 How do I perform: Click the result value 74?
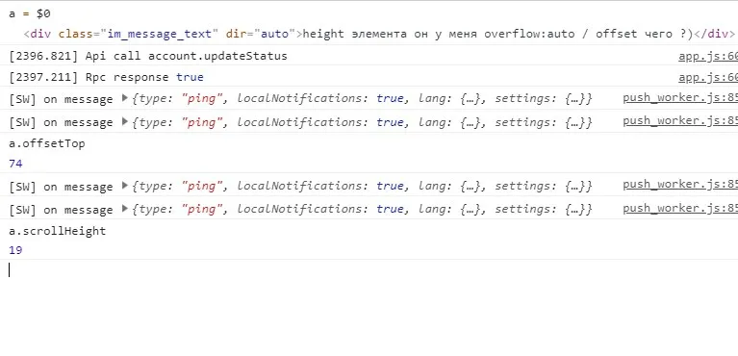[x=15, y=164]
